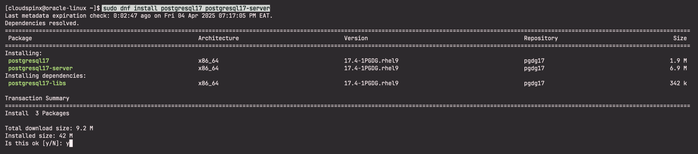Image resolution: width=698 pixels, height=154 pixels.
Task: Select the postgresql17-libs dependency name
Action: [37, 83]
